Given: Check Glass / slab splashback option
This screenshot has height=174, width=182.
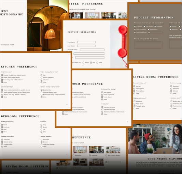Looking at the screenshot, I should (2, 90).
